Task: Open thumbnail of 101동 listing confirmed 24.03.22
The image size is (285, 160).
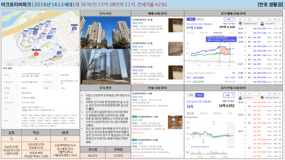Action: pos(175,25)
